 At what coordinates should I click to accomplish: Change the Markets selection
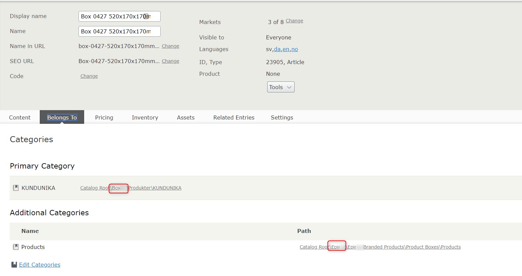tap(294, 21)
